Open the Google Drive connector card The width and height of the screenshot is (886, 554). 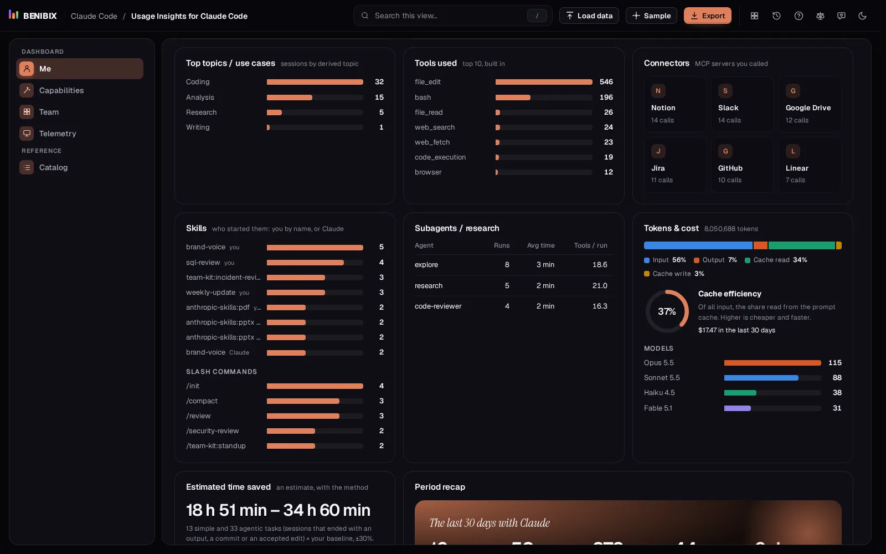(x=810, y=104)
